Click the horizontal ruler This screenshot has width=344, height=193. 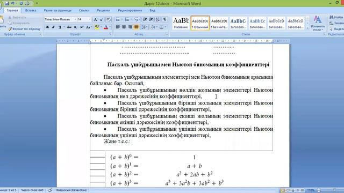pos(173,41)
